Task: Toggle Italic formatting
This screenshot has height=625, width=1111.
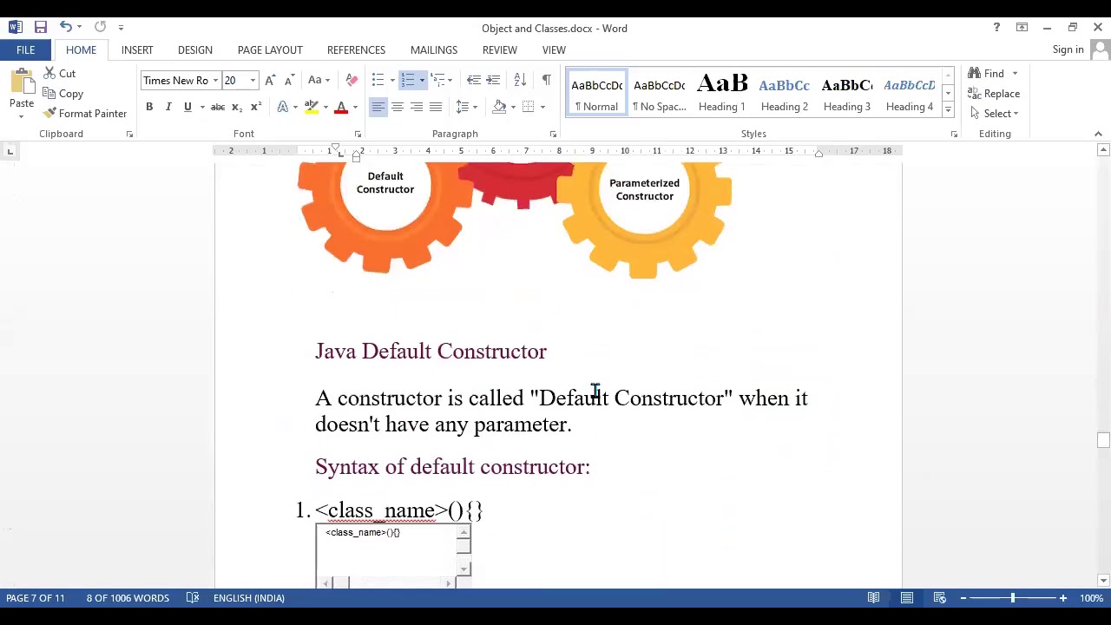Action: (168, 107)
